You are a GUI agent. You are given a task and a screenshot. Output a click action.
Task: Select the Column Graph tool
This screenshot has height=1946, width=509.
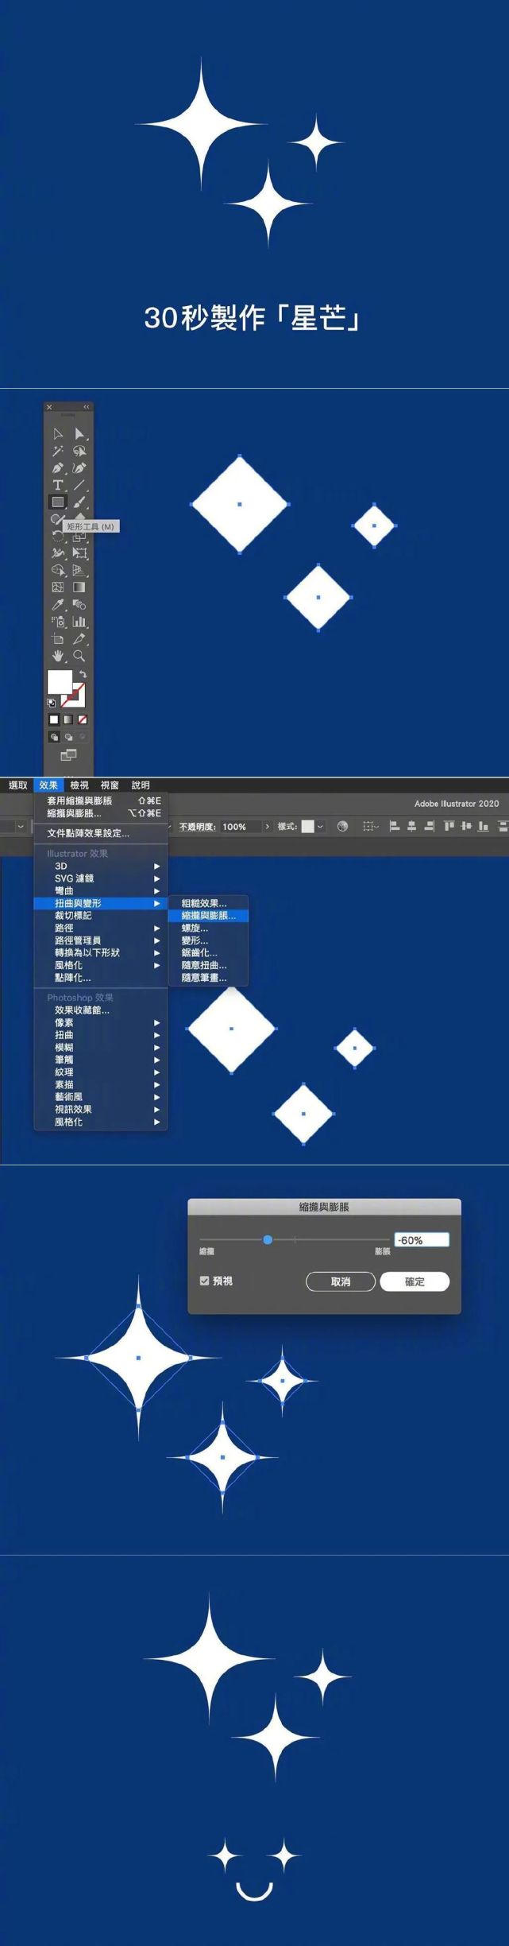pos(79,622)
